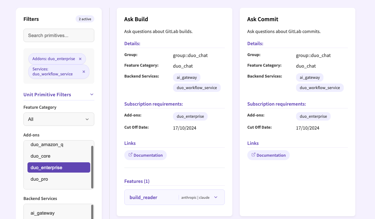The width and height of the screenshot is (375, 219).
Task: Click the duo_enterprise add-on badge in Ask Build
Action: (x=190, y=116)
